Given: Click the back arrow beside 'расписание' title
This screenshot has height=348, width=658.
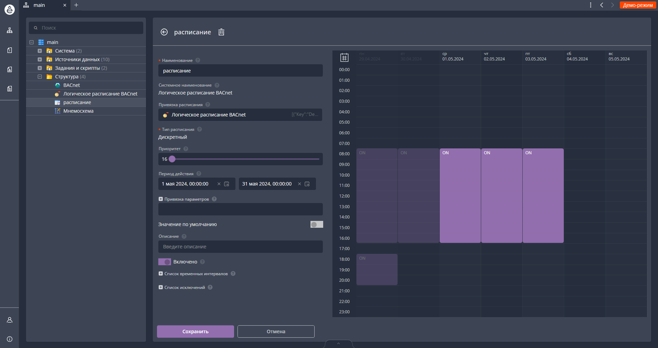Looking at the screenshot, I should (x=164, y=32).
